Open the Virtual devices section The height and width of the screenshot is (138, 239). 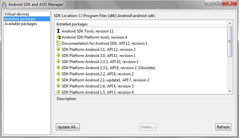click(27, 14)
